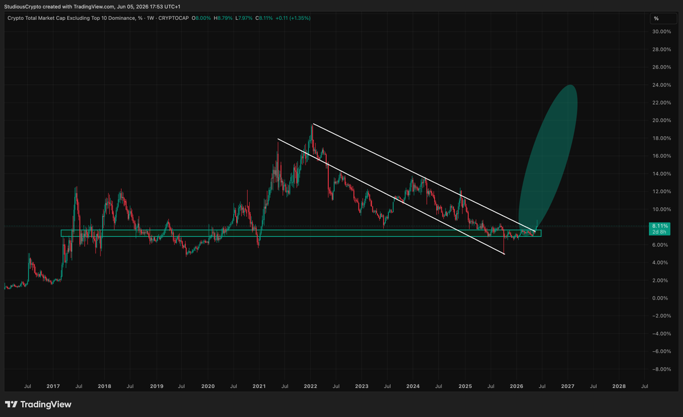Click the 2026 time axis label
Image resolution: width=683 pixels, height=417 pixels.
tap(516, 386)
